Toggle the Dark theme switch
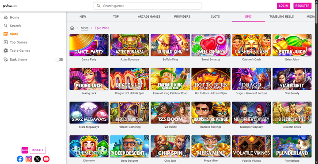The height and width of the screenshot is (164, 318). pyautogui.click(x=60, y=60)
